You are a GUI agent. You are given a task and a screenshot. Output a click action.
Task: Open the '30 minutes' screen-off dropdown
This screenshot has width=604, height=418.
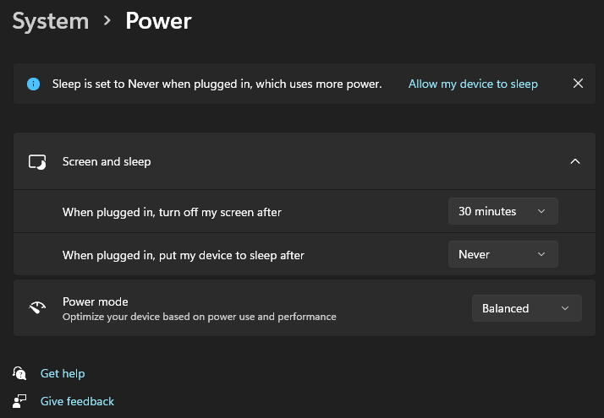(503, 211)
